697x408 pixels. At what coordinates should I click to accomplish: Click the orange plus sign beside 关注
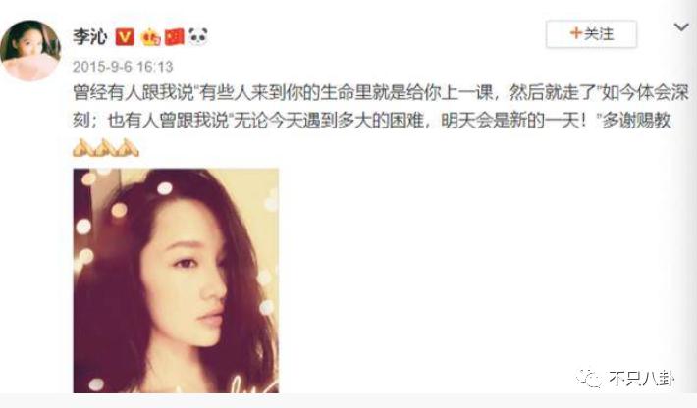pyautogui.click(x=576, y=33)
